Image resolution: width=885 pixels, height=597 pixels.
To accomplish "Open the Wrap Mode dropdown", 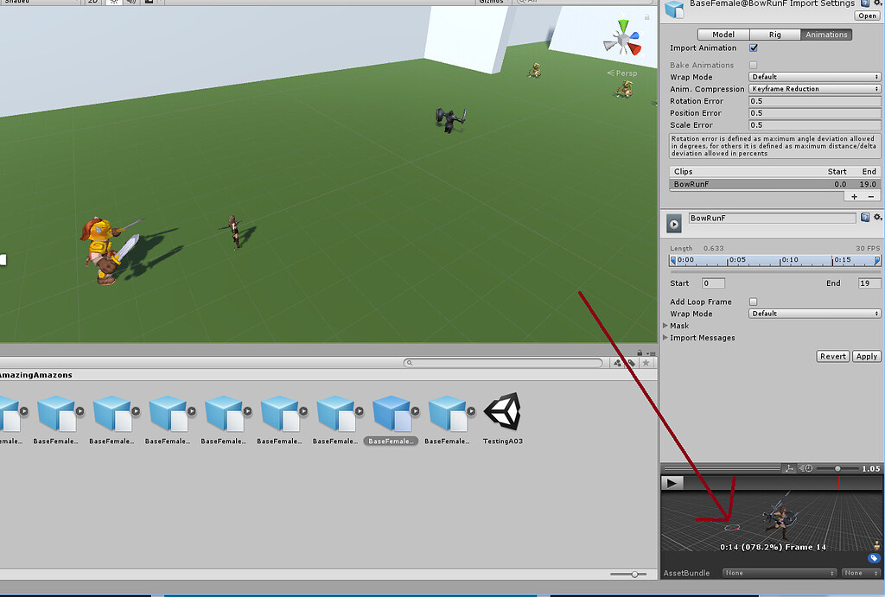I will tap(813, 77).
